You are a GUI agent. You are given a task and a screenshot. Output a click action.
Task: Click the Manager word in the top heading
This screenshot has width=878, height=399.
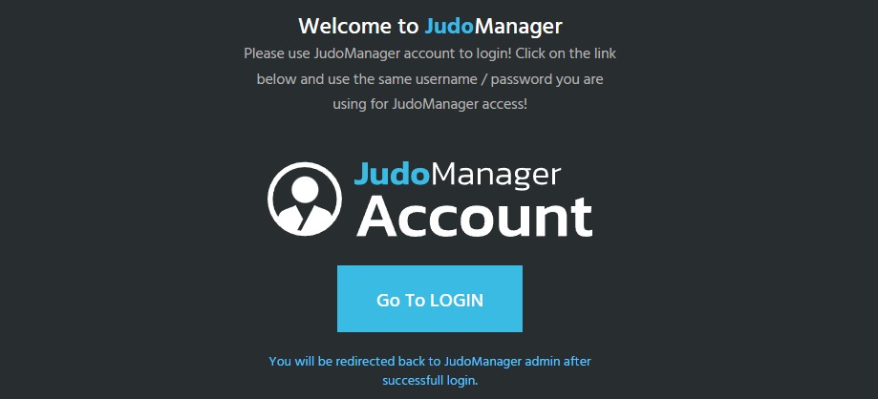(519, 27)
